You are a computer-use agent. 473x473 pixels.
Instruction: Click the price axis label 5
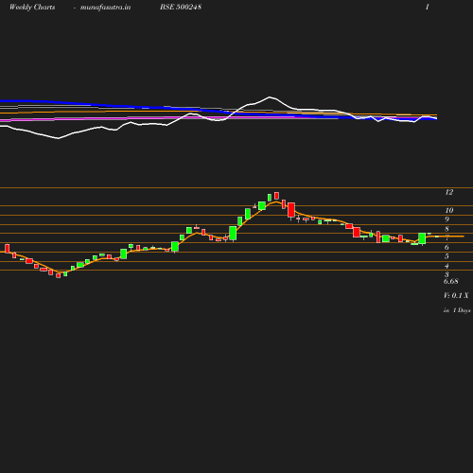click(447, 256)
